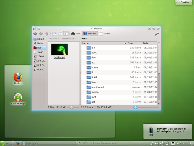Open the Online Help desktop icon
Image resolution: width=194 pixels, height=146 pixels.
pos(18,98)
